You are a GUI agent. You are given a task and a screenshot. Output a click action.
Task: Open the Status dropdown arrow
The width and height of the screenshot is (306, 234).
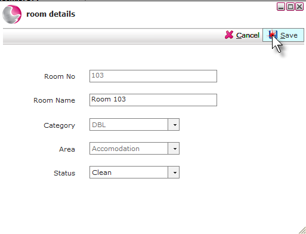(174, 173)
